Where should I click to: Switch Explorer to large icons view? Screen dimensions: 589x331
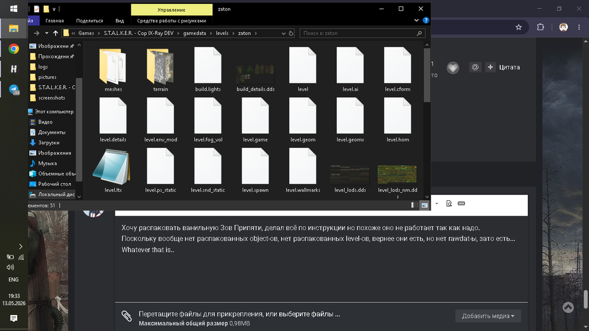coord(425,205)
